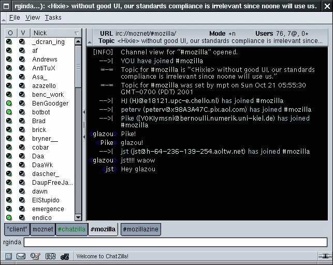Switch to the #mozillazine tab
This screenshot has height=265, width=333.
pyautogui.click(x=140, y=229)
